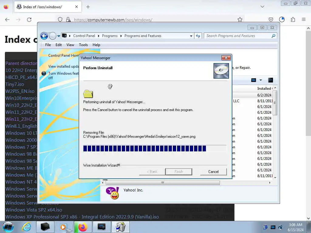Click the CD installer icon in dialog
Screen dimensions: 311x233
[x=221, y=71]
